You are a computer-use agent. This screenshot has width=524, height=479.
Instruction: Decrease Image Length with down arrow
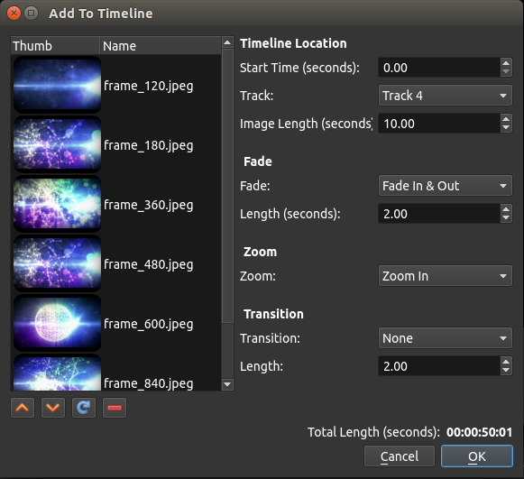coord(506,128)
